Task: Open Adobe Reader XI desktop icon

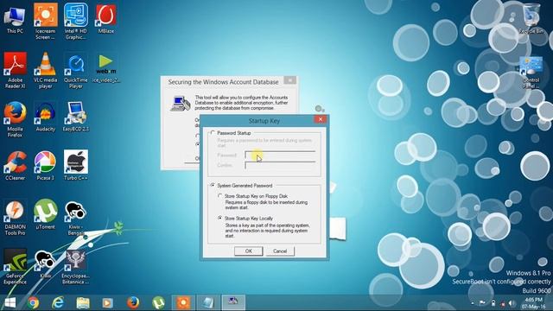Action: click(x=15, y=70)
